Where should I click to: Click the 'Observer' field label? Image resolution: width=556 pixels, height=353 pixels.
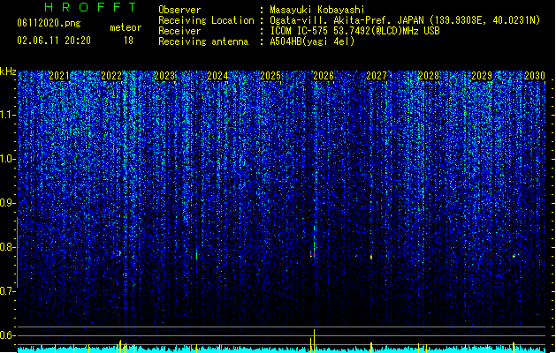(179, 10)
